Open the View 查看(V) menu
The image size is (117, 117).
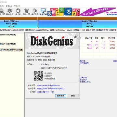9,6
